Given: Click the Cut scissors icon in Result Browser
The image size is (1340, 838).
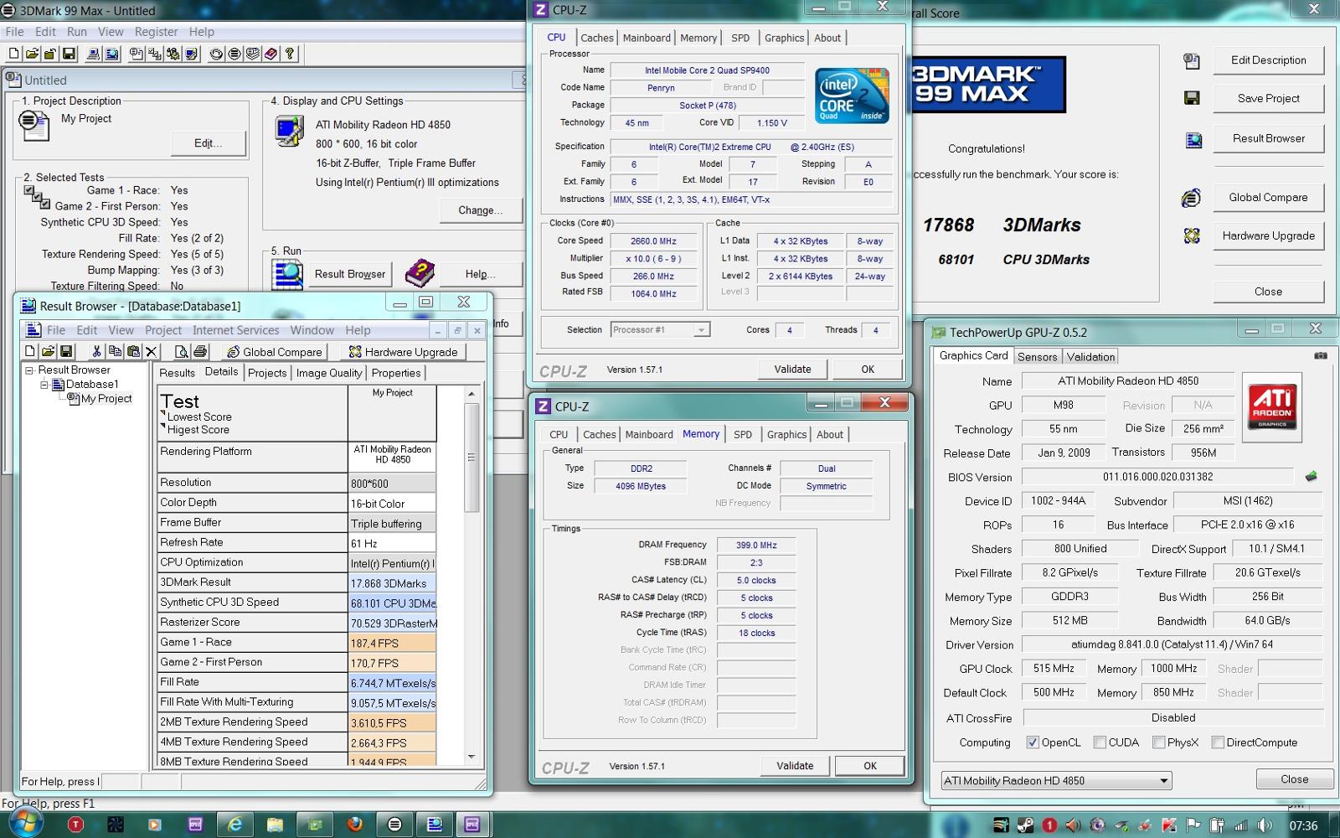Looking at the screenshot, I should (x=96, y=351).
